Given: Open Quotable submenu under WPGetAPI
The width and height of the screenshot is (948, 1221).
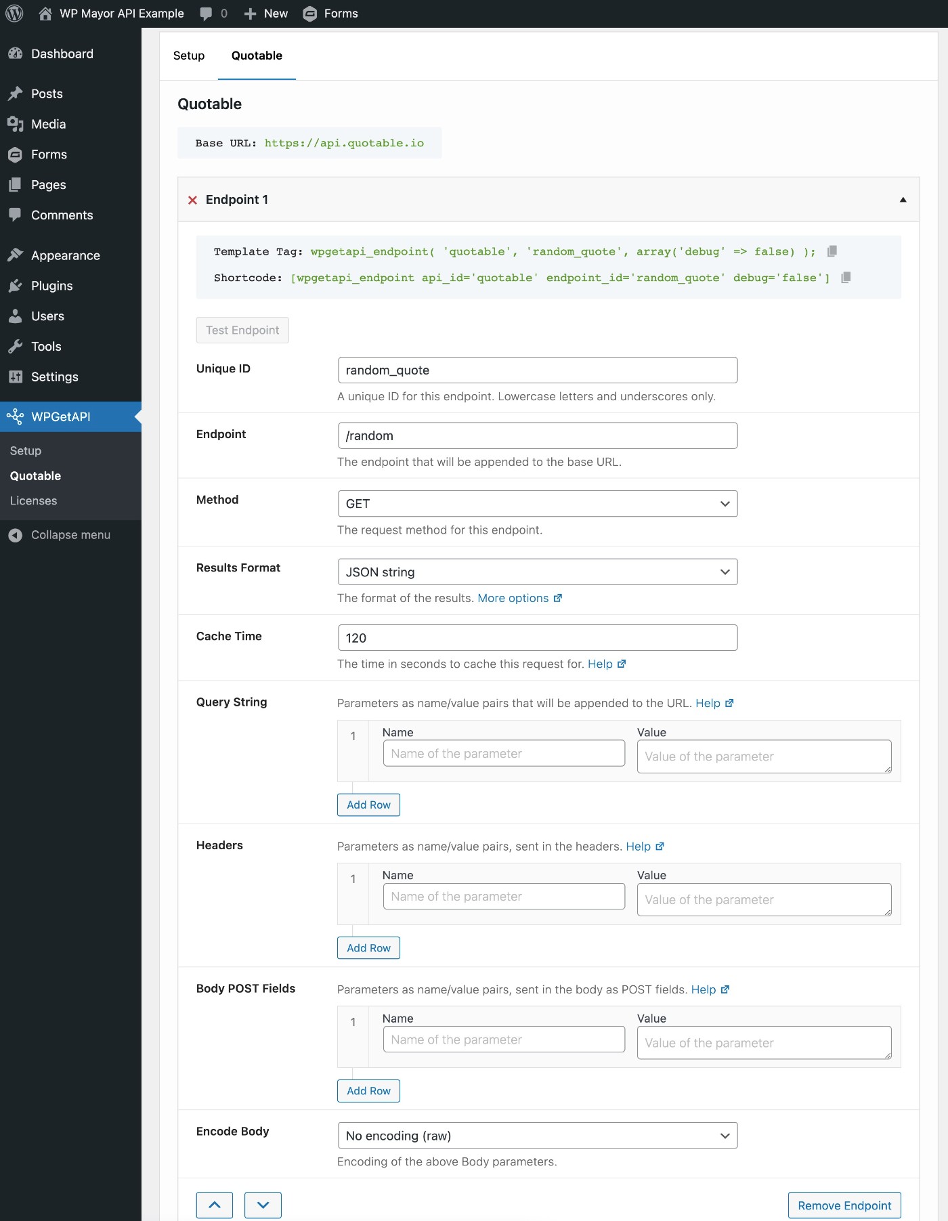Looking at the screenshot, I should [x=35, y=476].
